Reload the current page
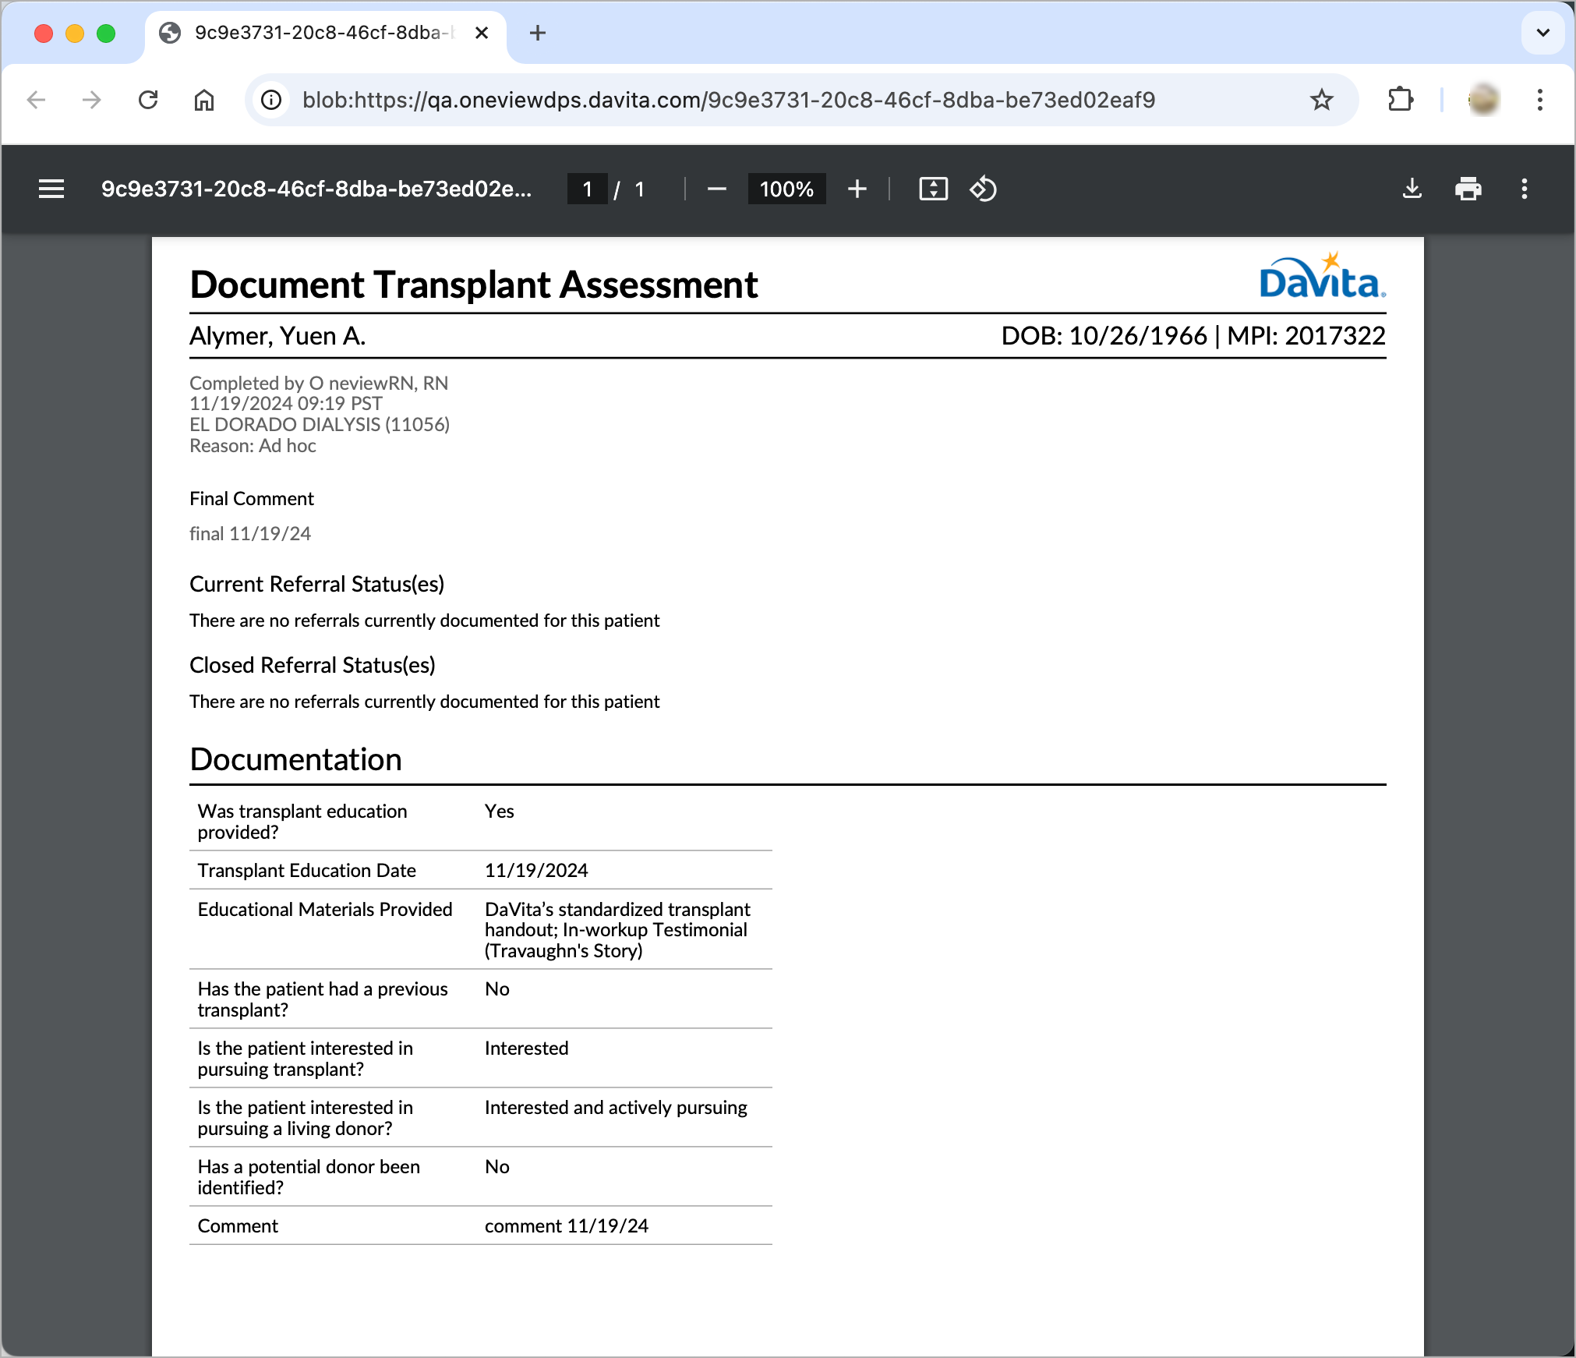 click(x=148, y=100)
